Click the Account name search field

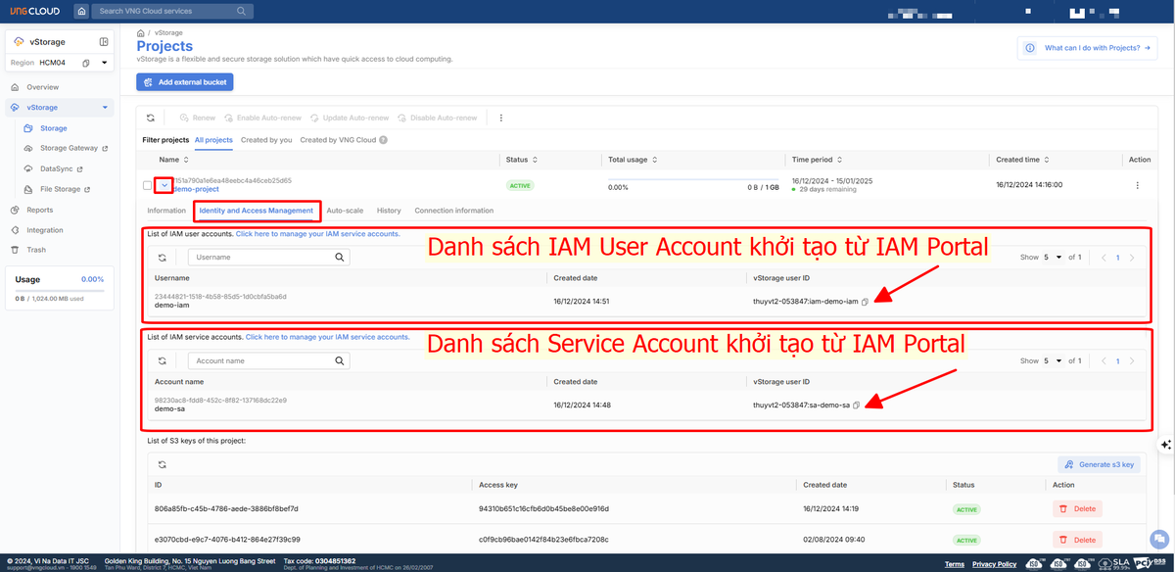point(266,361)
